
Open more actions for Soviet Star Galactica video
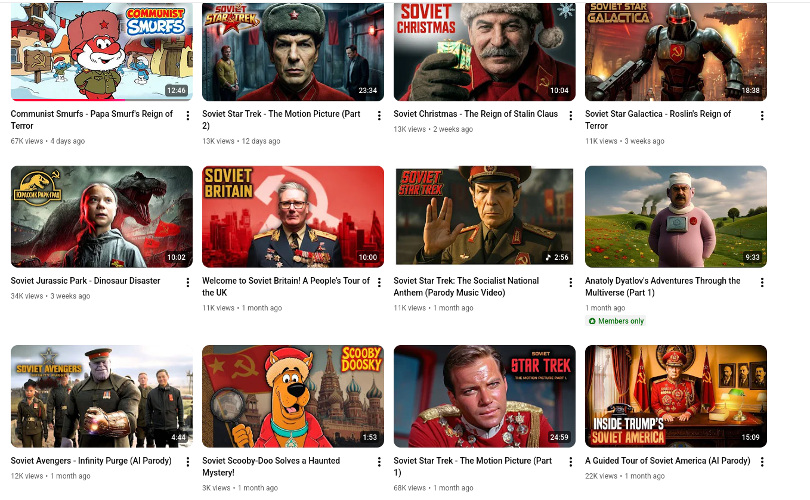click(762, 116)
